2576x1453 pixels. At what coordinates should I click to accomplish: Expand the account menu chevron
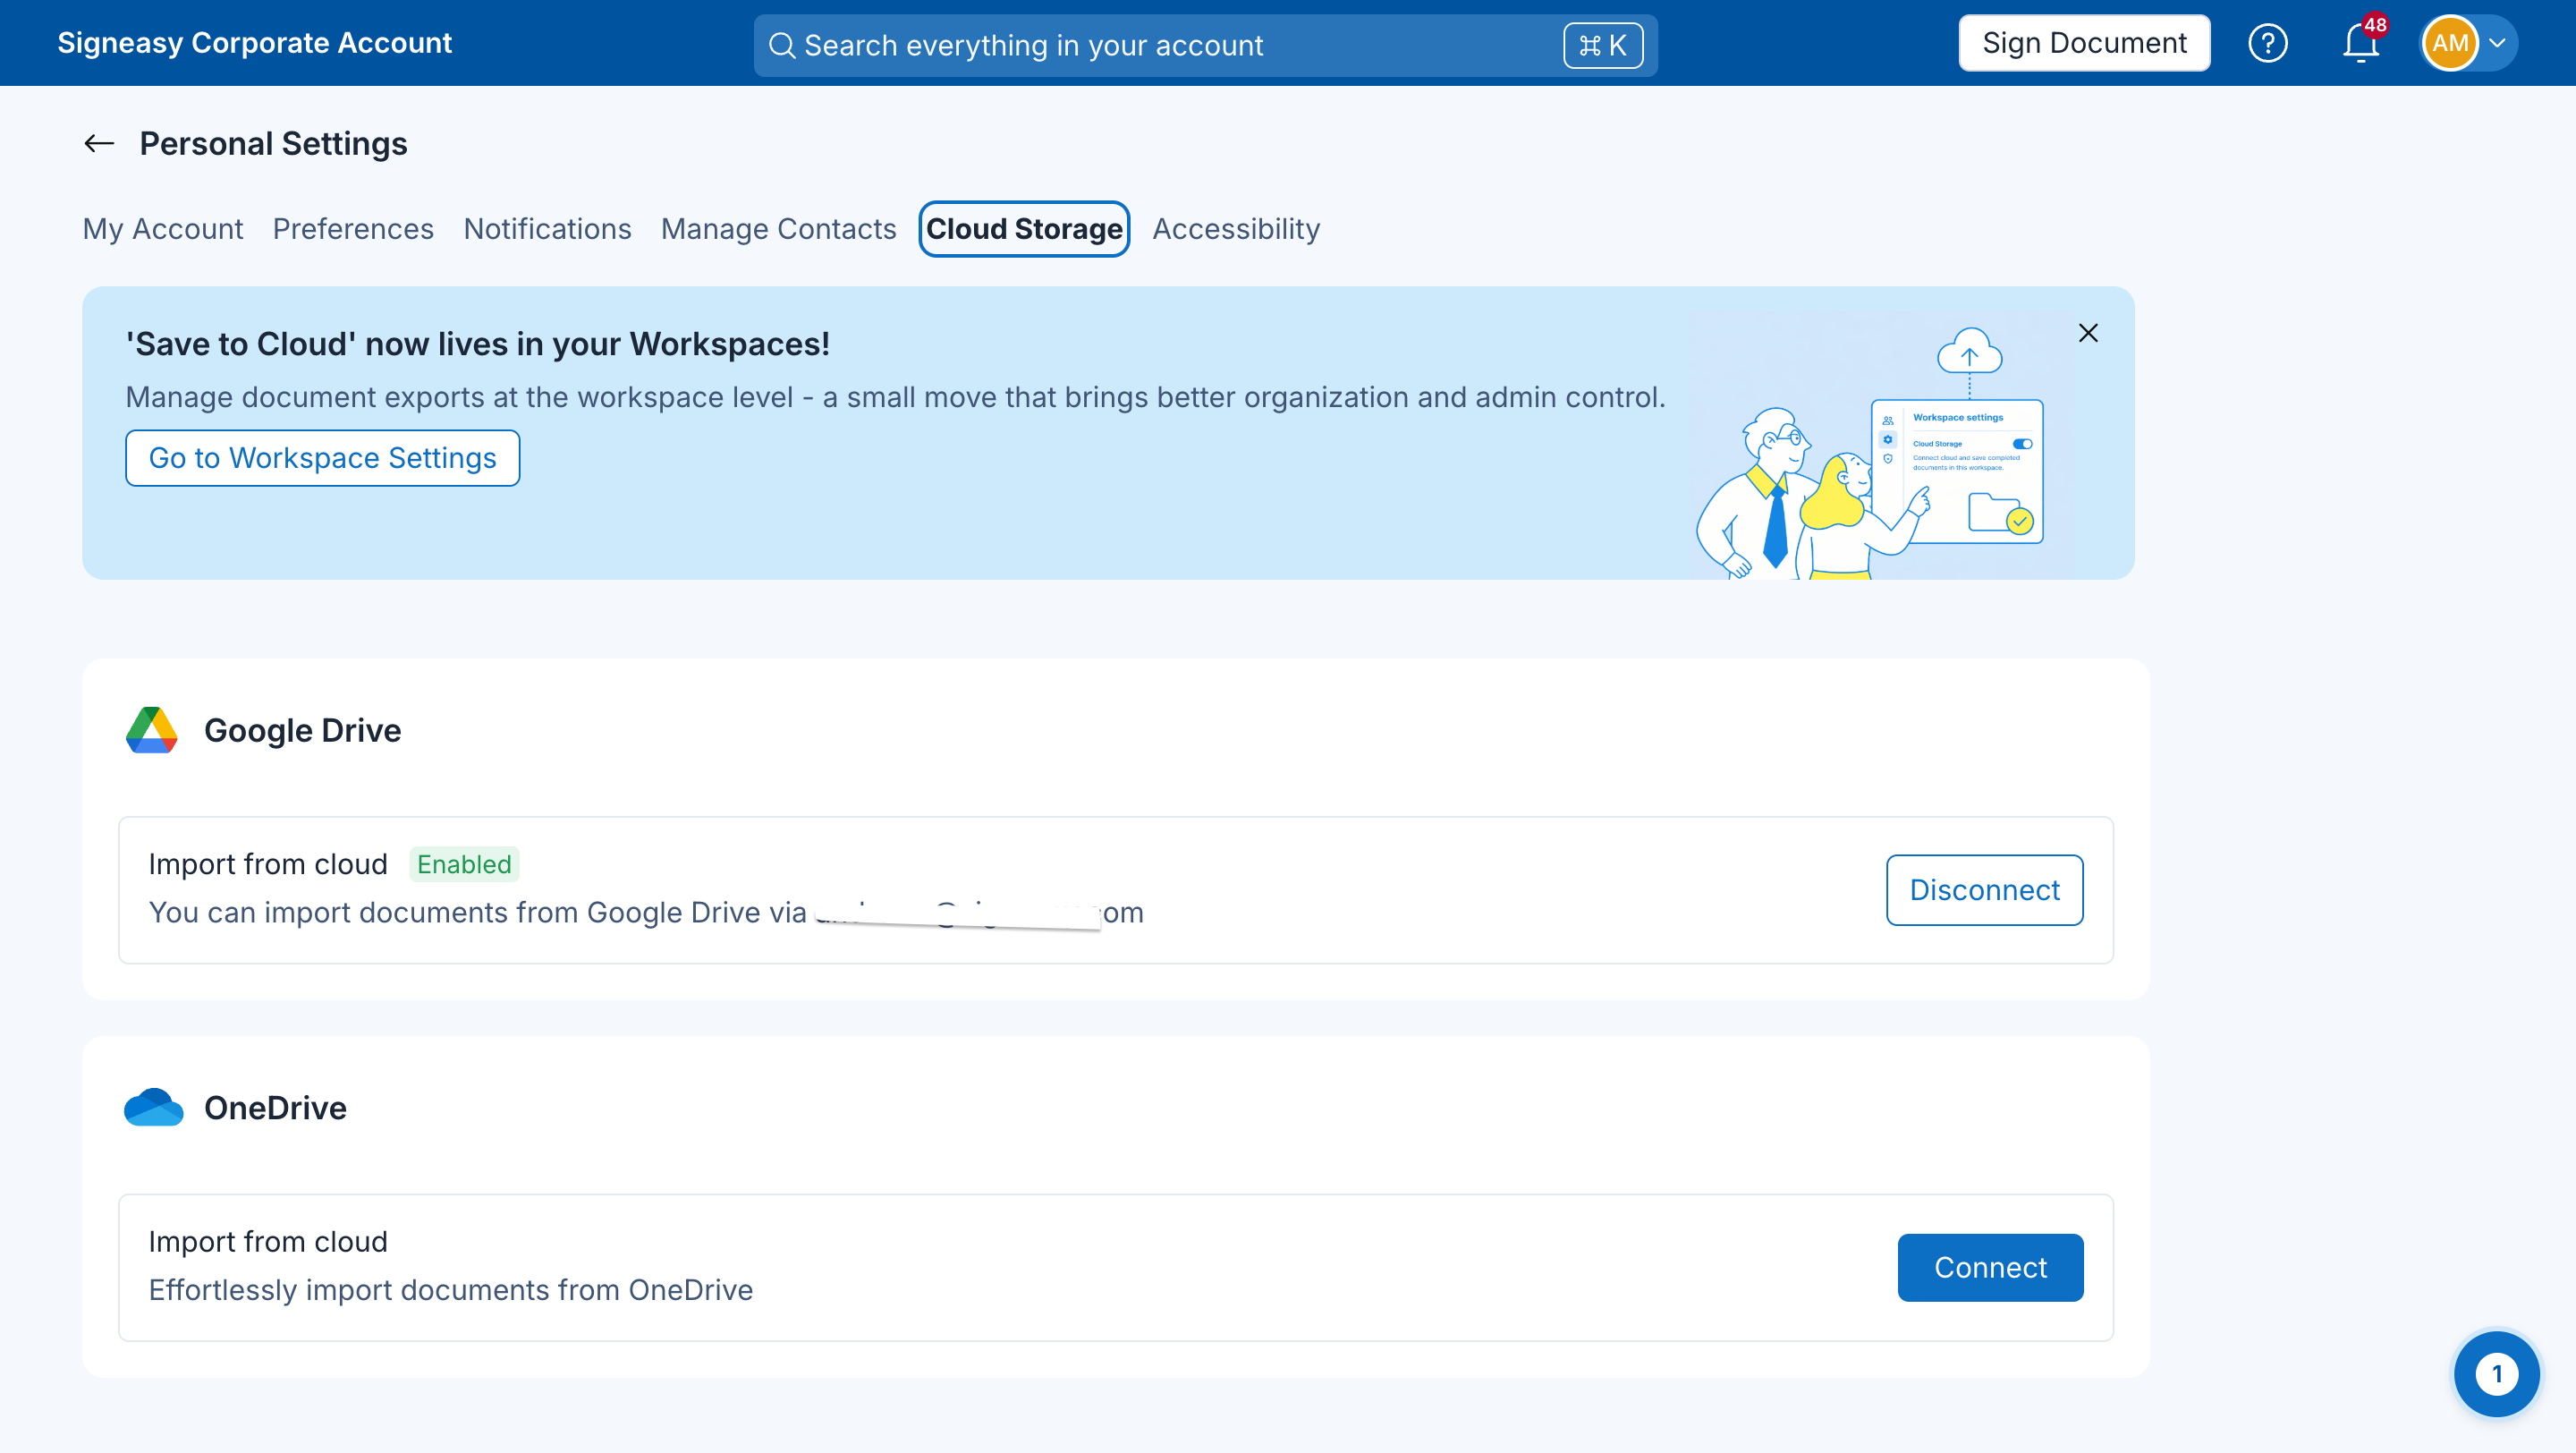(2497, 43)
